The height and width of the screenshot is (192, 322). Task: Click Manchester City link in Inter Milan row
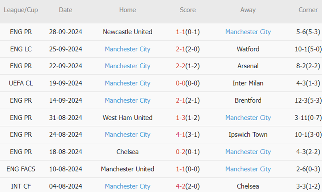(127, 83)
